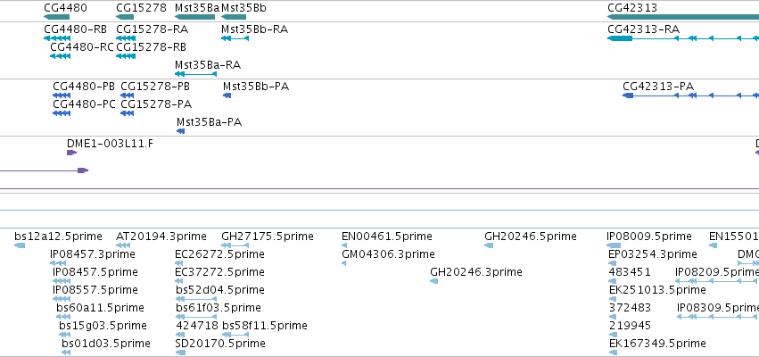Select the Mst35Bb gene glyph
The width and height of the screenshot is (759, 357).
pos(234,17)
